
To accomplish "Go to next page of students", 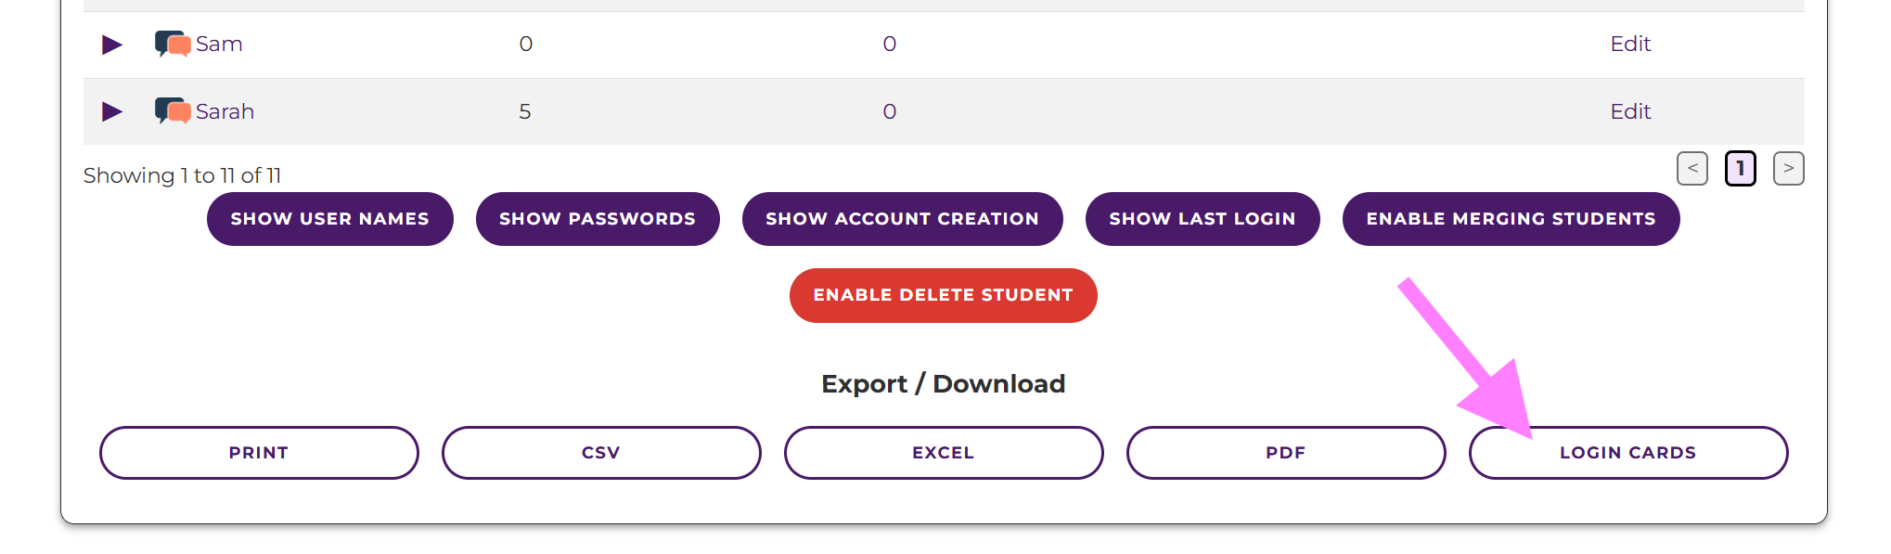I will click(1788, 169).
